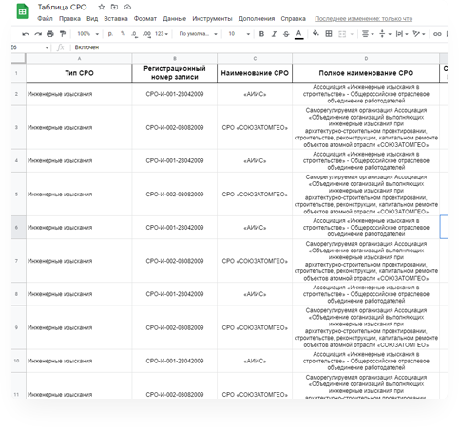
Task: Activate the paint format tool
Action: tap(63, 34)
